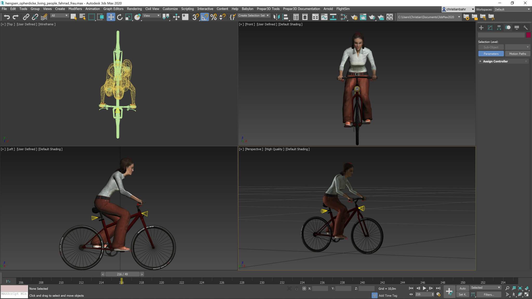
Task: Click the Undo arrow icon
Action: (x=7, y=17)
